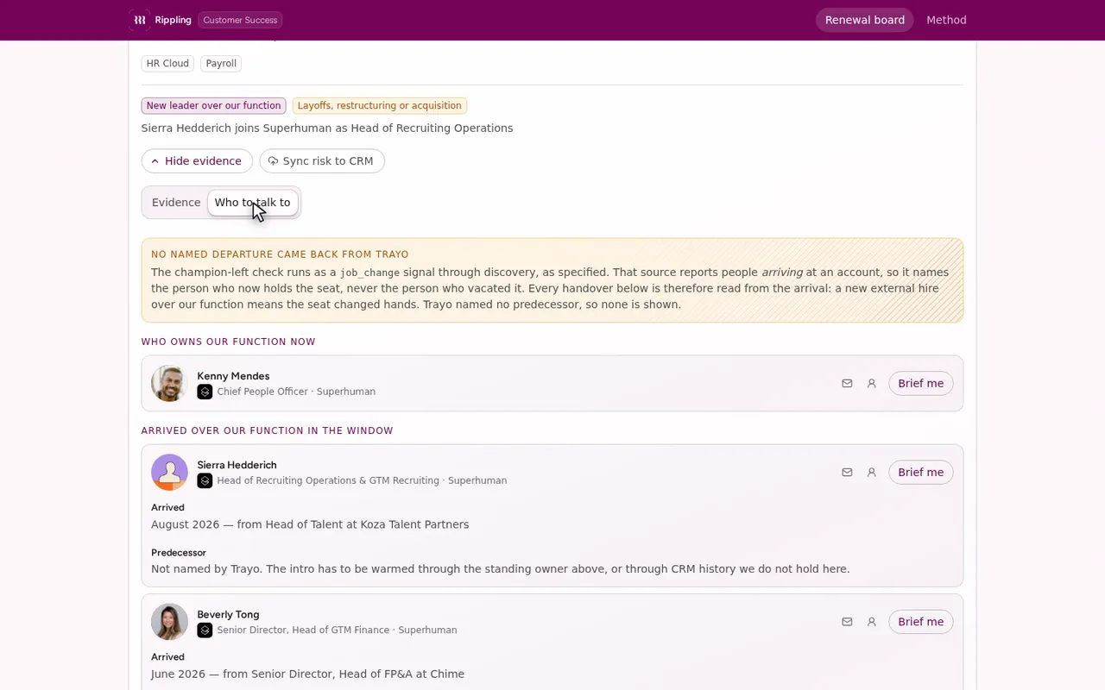Click the Customer Success badge
The height and width of the screenshot is (690, 1105).
click(240, 20)
